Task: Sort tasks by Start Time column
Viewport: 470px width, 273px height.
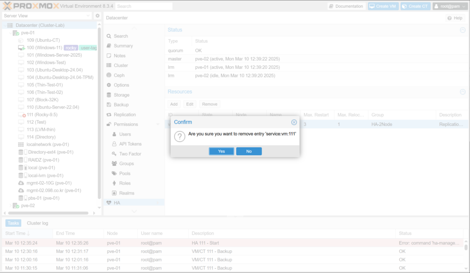Action: tap(17, 233)
